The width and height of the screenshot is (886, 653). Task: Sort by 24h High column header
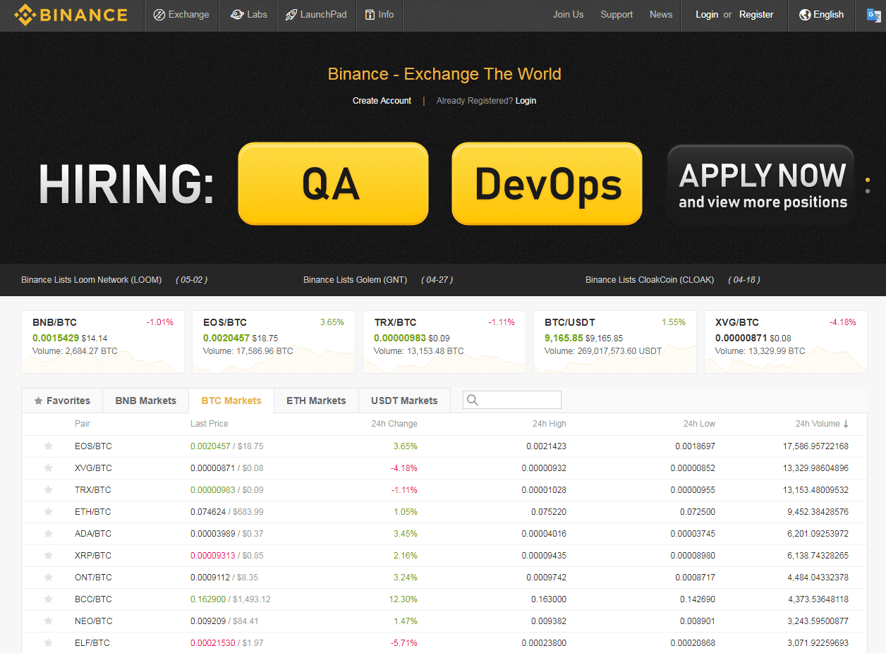550,424
